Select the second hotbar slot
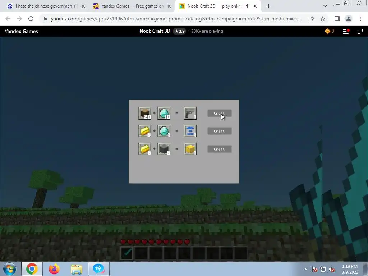 click(141, 253)
